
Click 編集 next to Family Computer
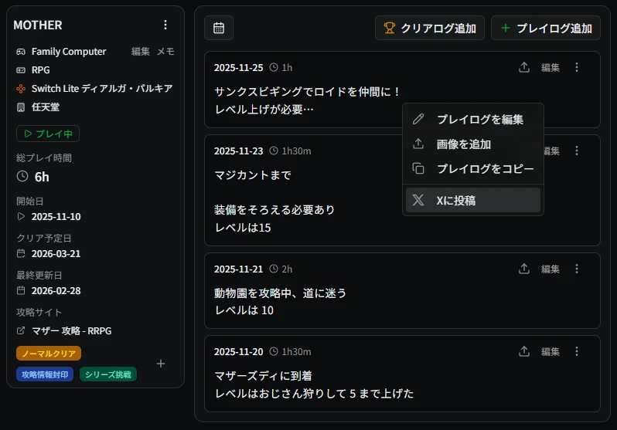pyautogui.click(x=141, y=52)
